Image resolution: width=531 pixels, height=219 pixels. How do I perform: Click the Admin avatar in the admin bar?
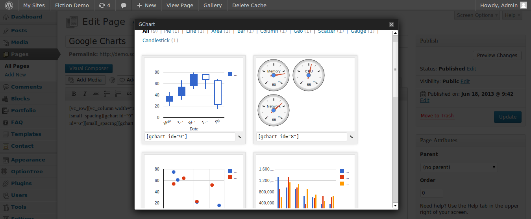523,5
